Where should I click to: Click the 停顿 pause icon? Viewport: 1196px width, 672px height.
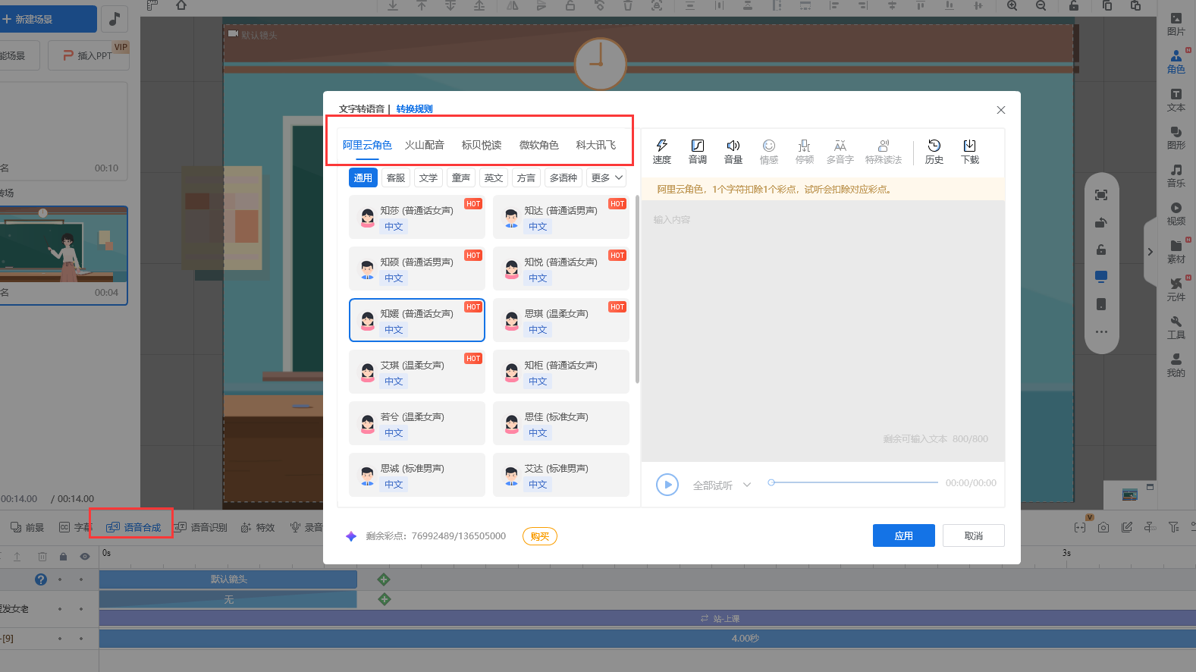click(804, 151)
